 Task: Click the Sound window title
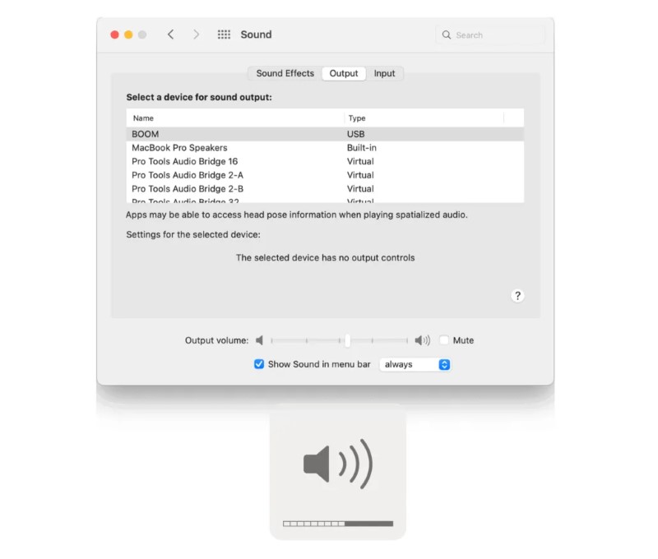pos(256,35)
